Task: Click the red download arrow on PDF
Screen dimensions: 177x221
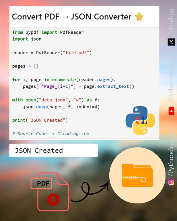Action: pos(53,200)
